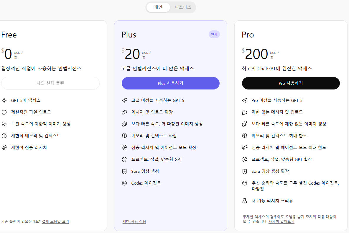The width and height of the screenshot is (349, 233).
Task: Click the text Codex 에이전트 in Plus
Action: (x=146, y=183)
